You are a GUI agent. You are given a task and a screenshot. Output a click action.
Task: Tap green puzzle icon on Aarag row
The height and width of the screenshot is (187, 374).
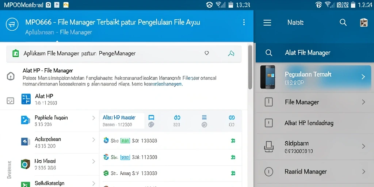(x=233, y=173)
